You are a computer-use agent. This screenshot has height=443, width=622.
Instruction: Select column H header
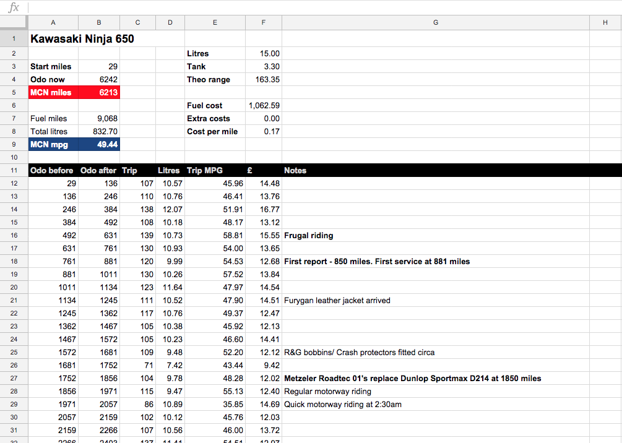pyautogui.click(x=605, y=23)
